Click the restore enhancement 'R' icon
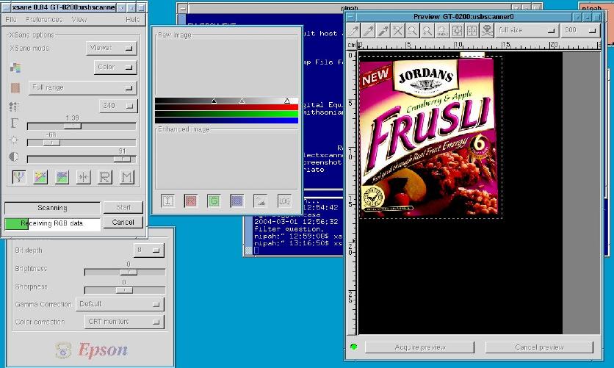The width and height of the screenshot is (614, 368). pos(105,176)
